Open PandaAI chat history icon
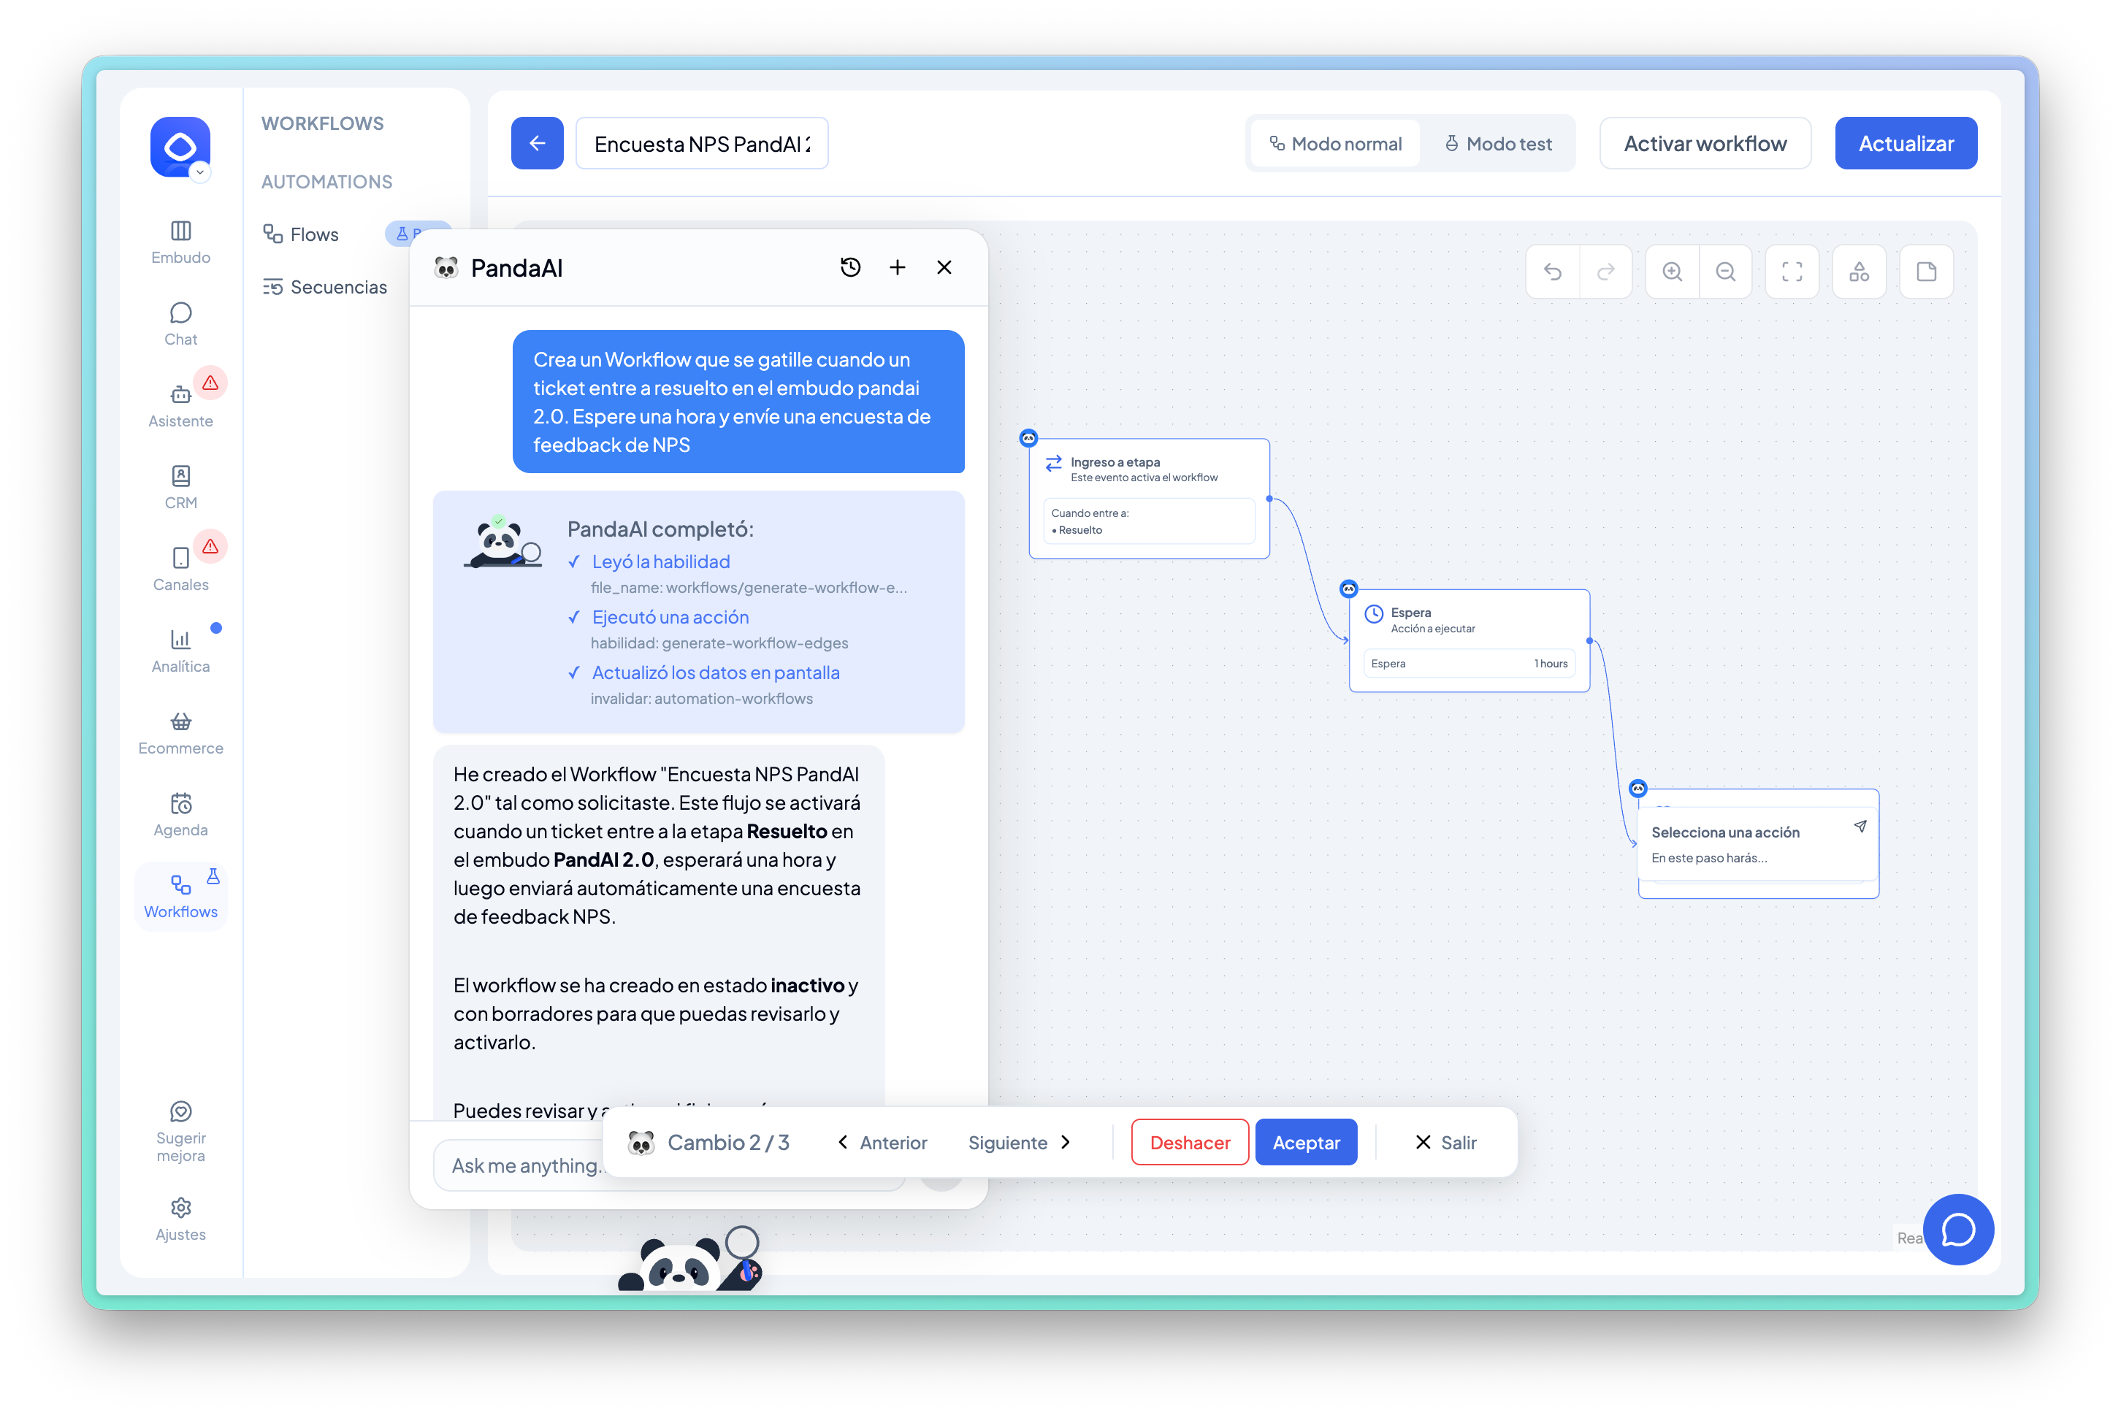This screenshot has height=1418, width=2121. tap(850, 268)
